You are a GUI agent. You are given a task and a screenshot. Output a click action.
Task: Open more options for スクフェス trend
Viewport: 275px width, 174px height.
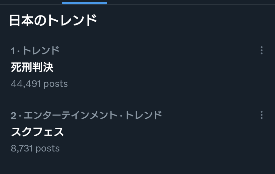coord(262,115)
